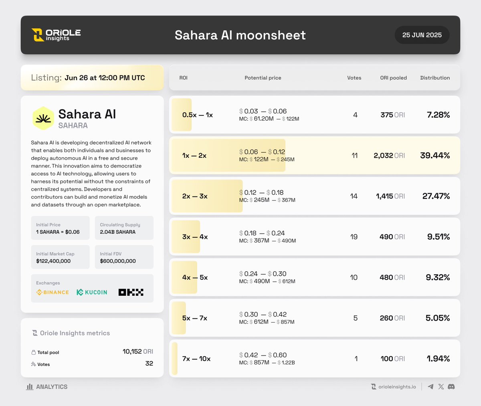Click the Analytics bar chart icon

click(30, 387)
